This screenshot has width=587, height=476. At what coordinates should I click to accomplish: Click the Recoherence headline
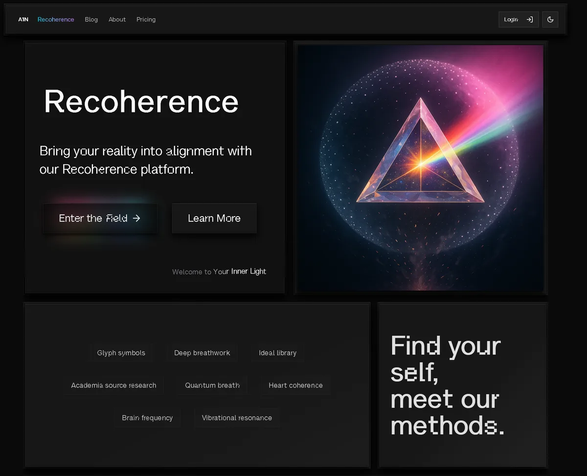tap(141, 102)
